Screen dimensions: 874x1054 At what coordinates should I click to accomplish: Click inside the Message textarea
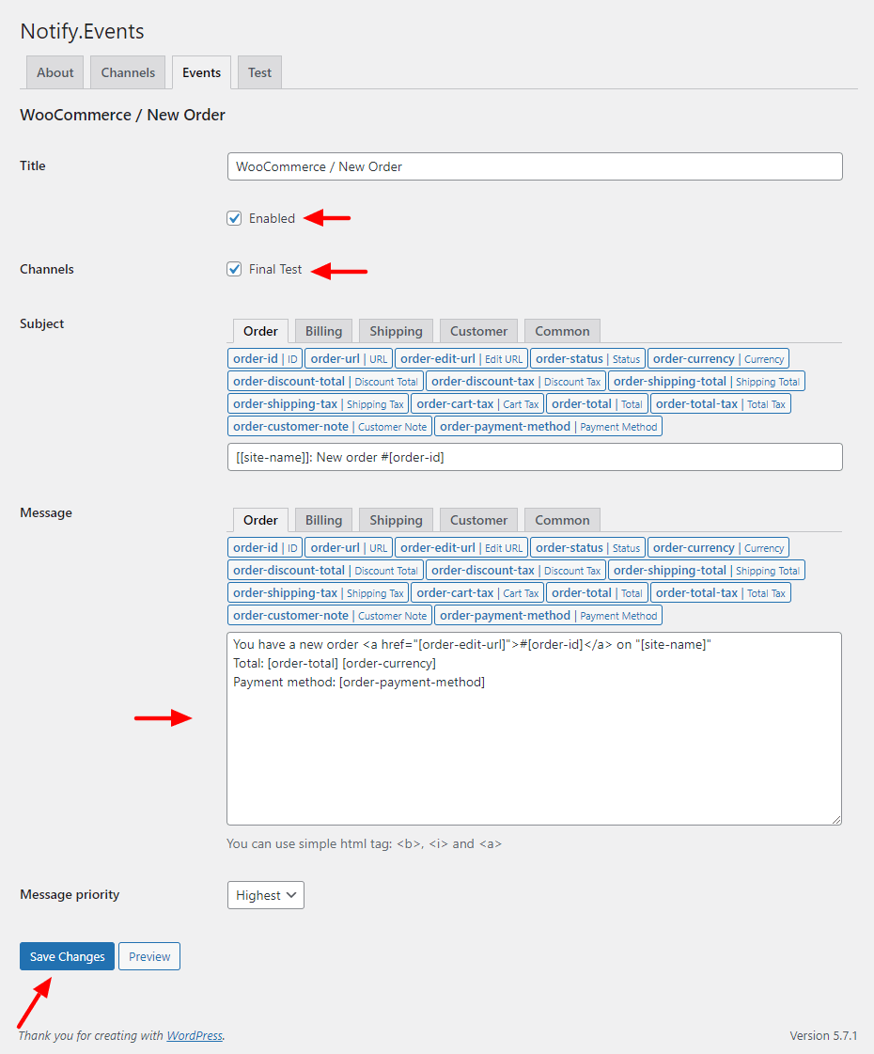coord(534,729)
